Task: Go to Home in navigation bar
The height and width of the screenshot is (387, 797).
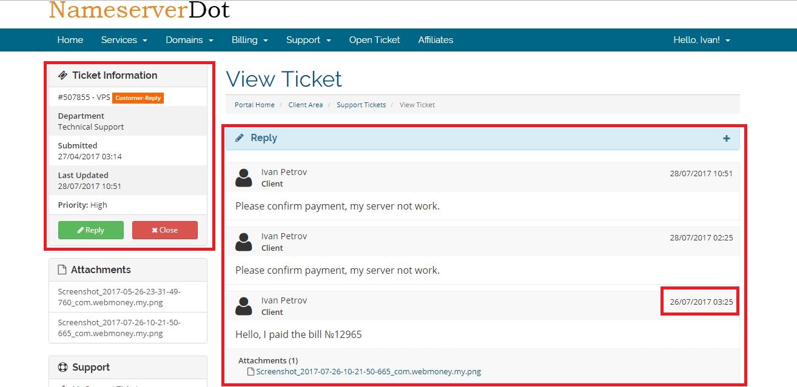Action: point(70,40)
